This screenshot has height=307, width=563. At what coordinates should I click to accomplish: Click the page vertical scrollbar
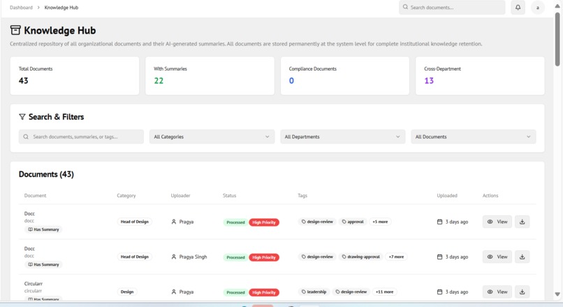(557, 40)
